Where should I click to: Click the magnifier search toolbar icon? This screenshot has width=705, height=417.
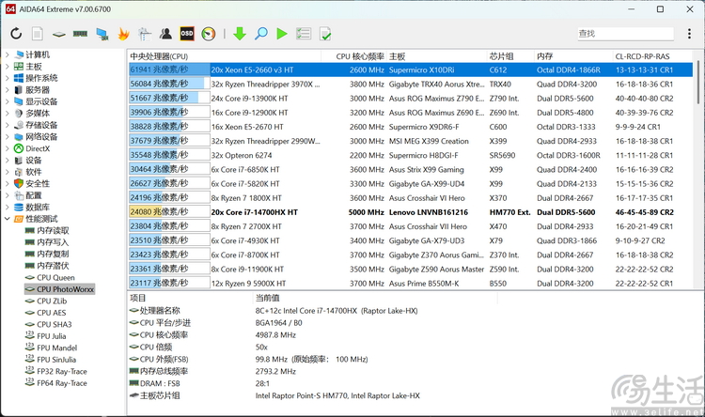pyautogui.click(x=260, y=34)
